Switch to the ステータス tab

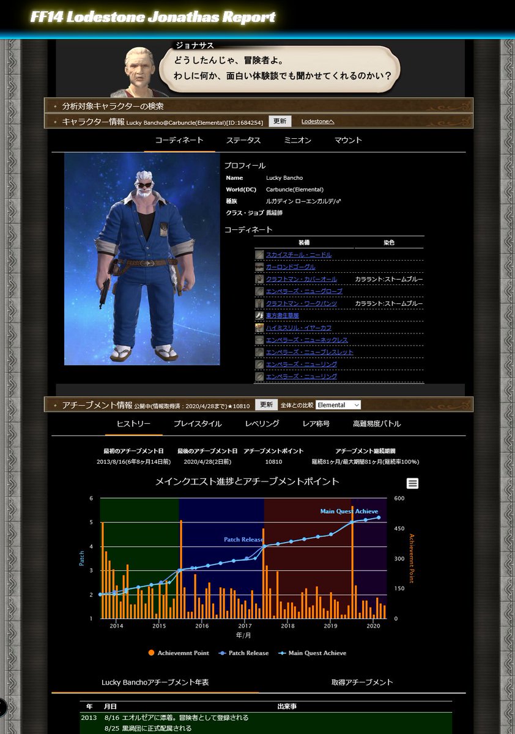click(243, 140)
